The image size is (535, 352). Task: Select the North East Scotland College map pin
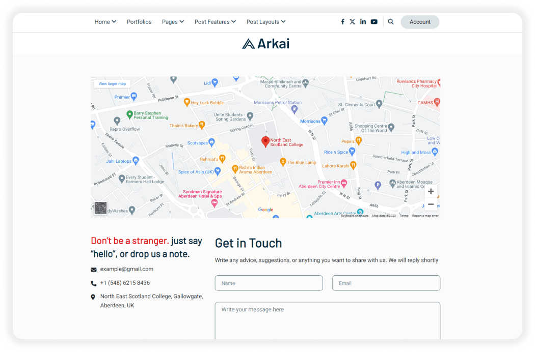(x=265, y=142)
